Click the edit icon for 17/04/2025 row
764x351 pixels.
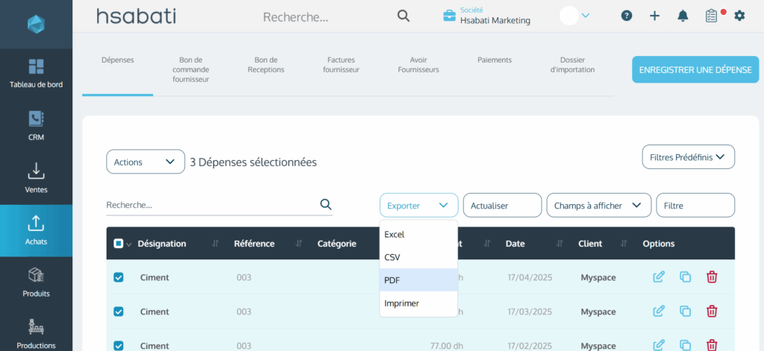(x=659, y=277)
